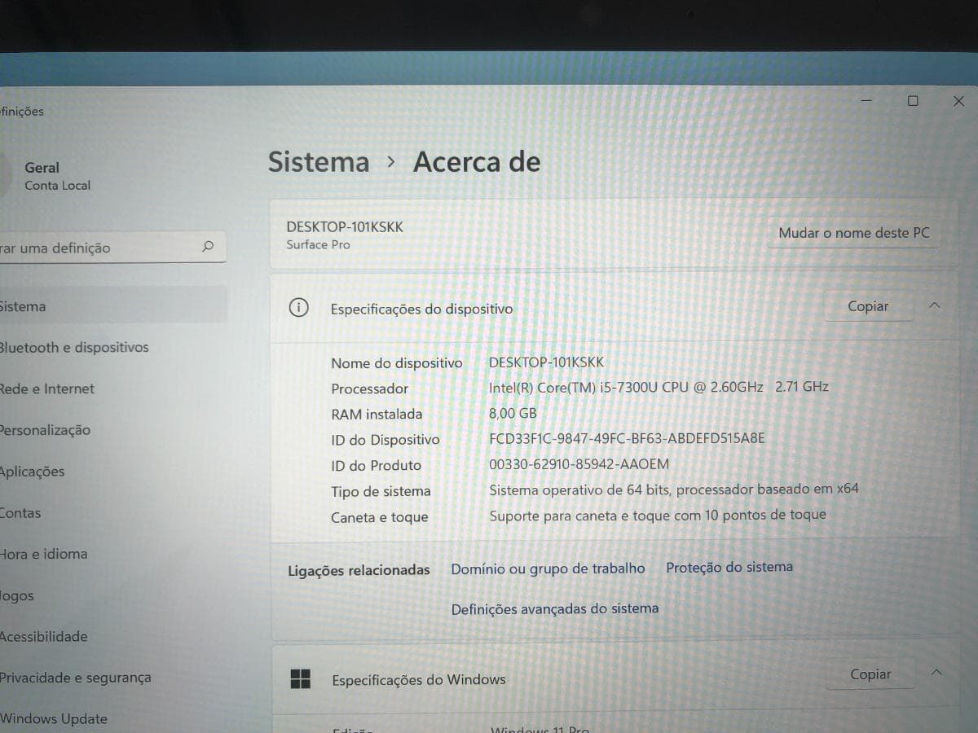978x733 pixels.
Task: Collapse the Especificações do dispositivo section chevron
Action: 935,306
